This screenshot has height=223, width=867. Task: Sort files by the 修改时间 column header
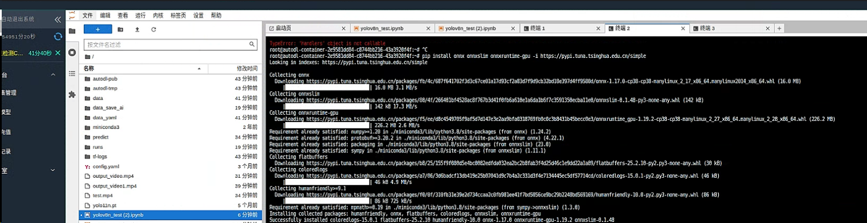click(x=247, y=68)
